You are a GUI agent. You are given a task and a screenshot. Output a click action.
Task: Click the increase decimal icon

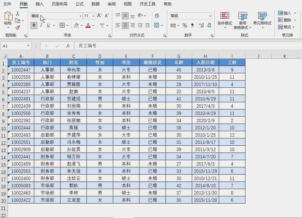point(201,26)
